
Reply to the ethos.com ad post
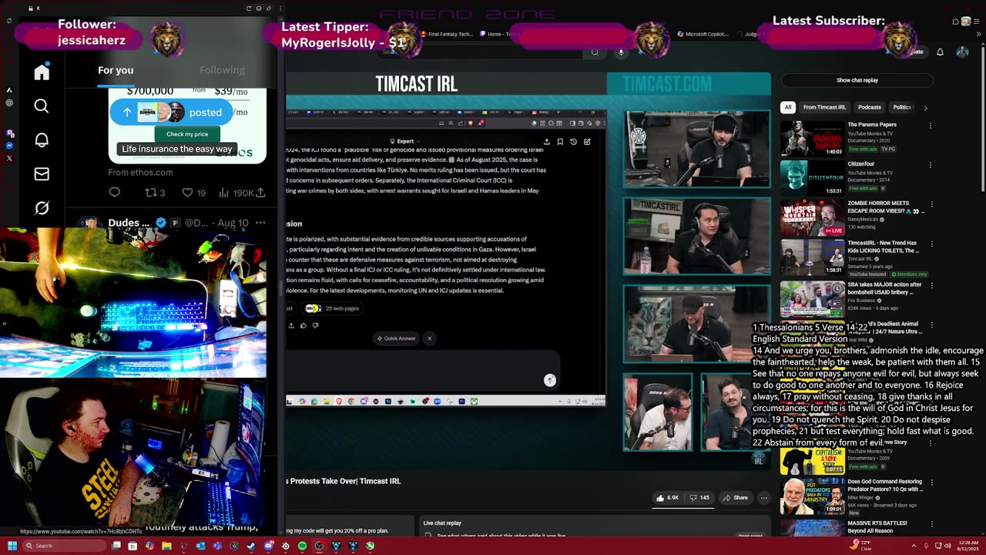point(114,193)
